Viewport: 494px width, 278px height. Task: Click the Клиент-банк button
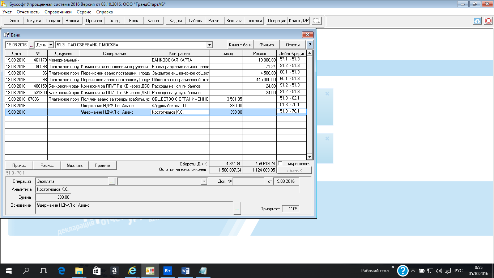pyautogui.click(x=240, y=45)
